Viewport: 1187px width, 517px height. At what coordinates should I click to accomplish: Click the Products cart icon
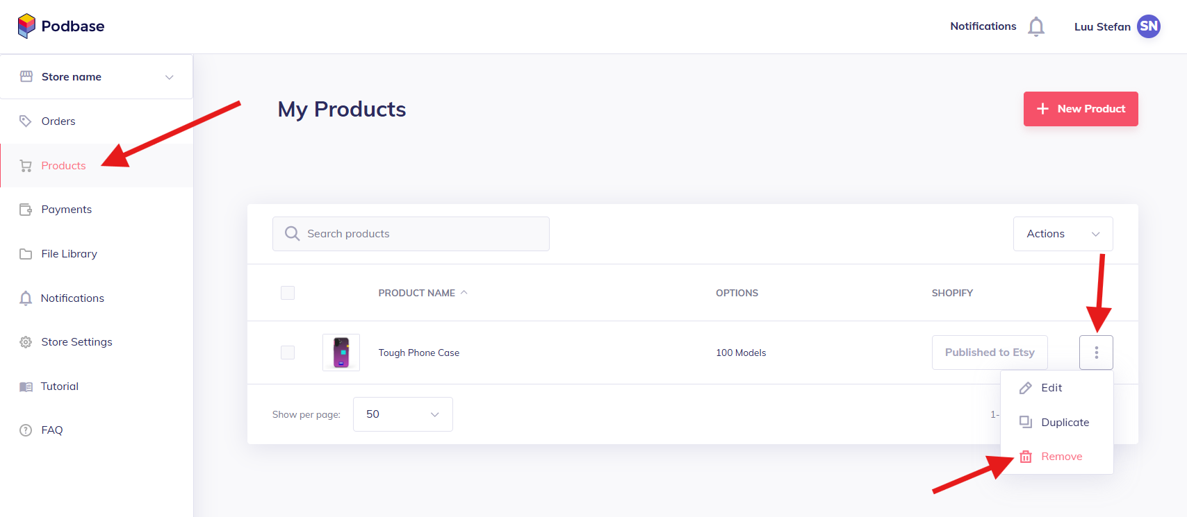click(25, 165)
